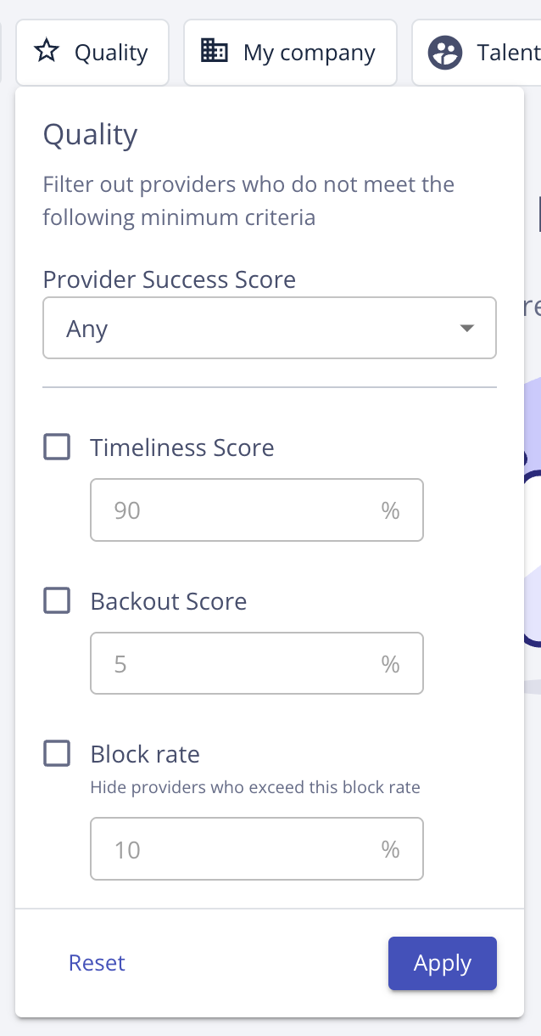
Task: Enable the Timeliness Score checkbox
Action: (x=57, y=448)
